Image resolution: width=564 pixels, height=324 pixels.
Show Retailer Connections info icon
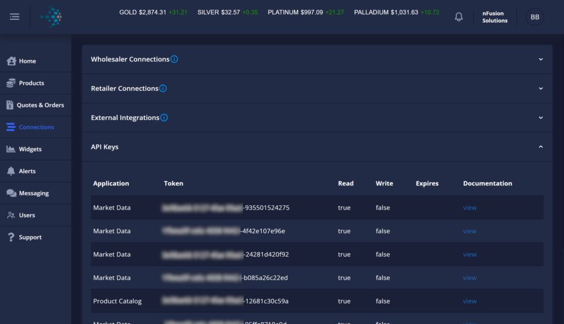pos(163,89)
